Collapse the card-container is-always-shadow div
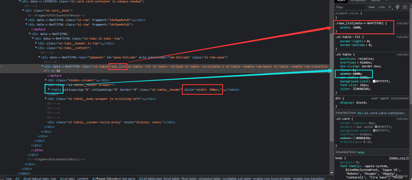The width and height of the screenshot is (412, 180). (20, 1)
